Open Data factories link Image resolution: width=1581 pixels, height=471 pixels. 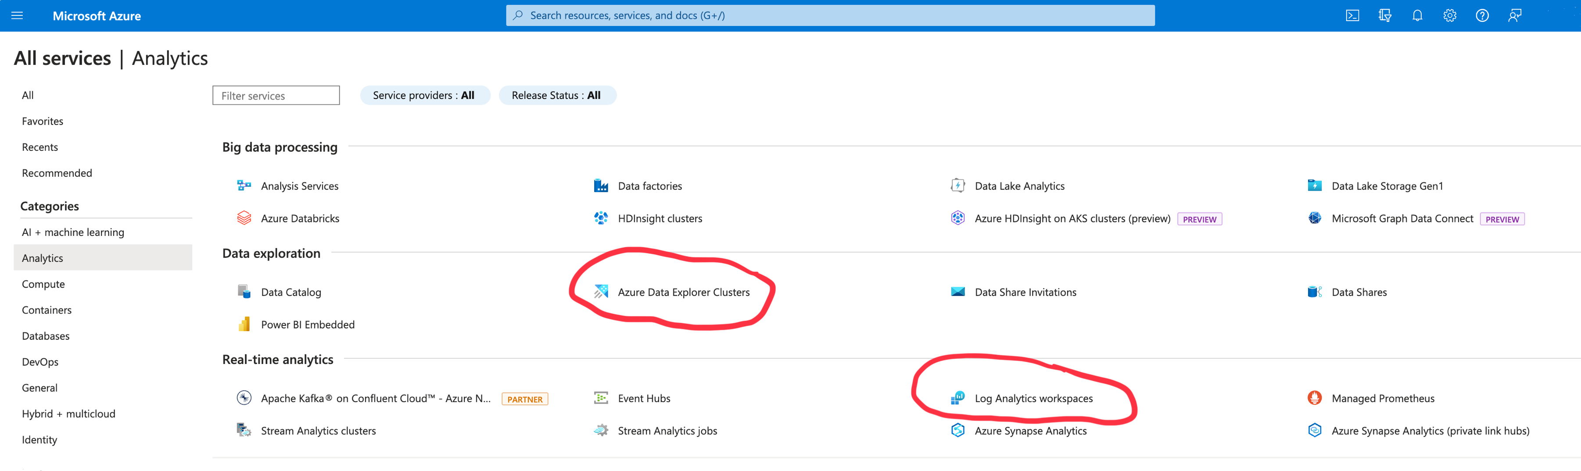tap(650, 186)
